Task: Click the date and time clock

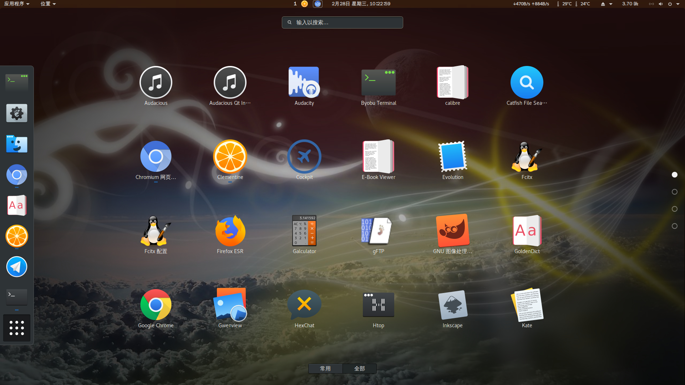Action: pyautogui.click(x=361, y=4)
